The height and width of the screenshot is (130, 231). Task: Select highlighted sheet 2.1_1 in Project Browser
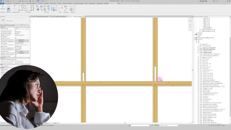(208, 49)
